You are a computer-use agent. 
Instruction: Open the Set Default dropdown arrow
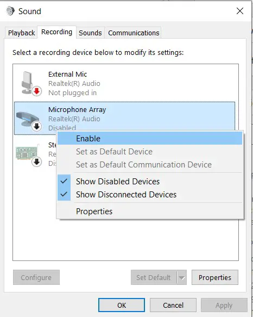point(182,277)
